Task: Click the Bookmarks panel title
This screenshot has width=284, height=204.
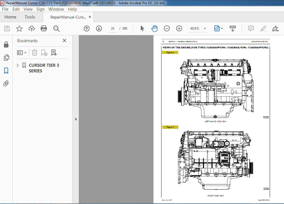Action: [27, 41]
